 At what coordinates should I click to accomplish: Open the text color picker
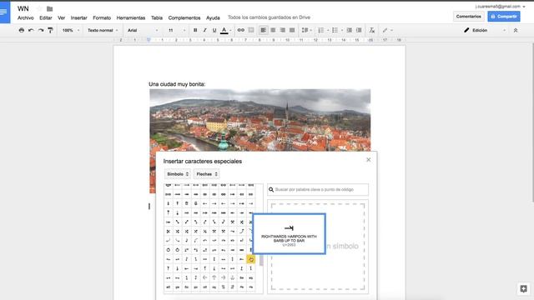click(x=225, y=30)
